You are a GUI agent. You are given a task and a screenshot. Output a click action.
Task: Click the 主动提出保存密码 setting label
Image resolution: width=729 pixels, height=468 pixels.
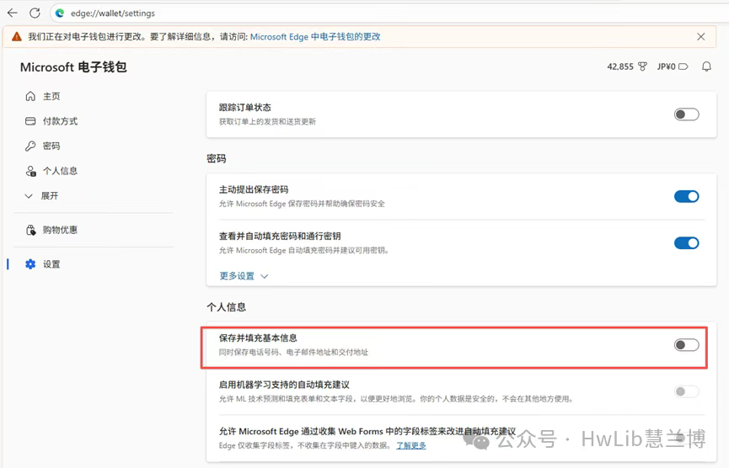pos(254,189)
